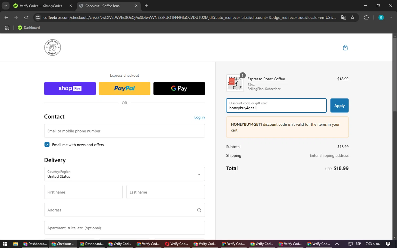This screenshot has width=397, height=248.
Task: Click the First name field
Action: (83, 192)
